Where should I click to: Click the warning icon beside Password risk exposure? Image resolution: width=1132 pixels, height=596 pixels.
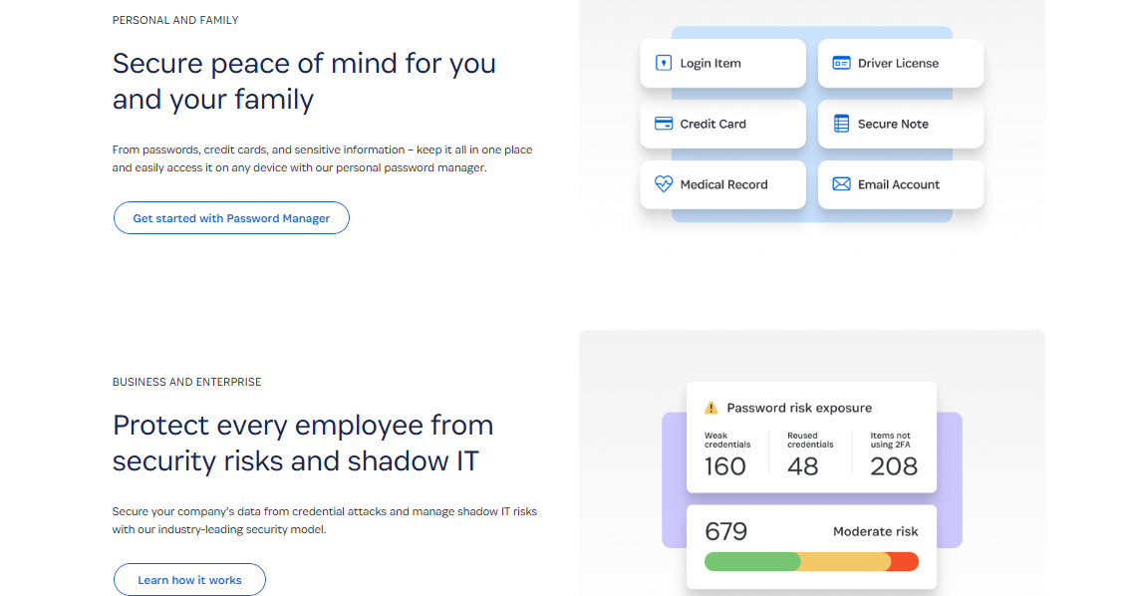tap(711, 408)
